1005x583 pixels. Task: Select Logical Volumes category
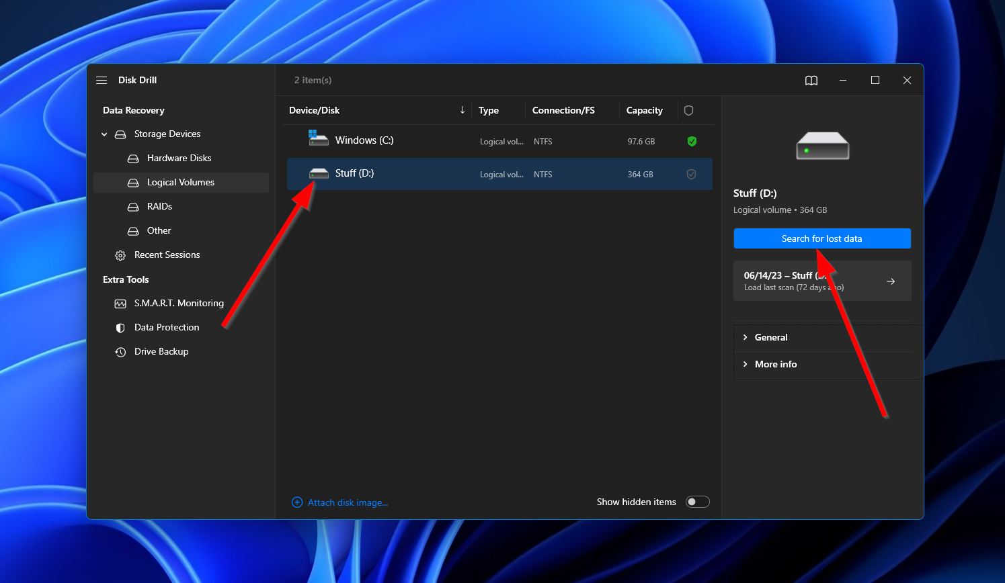(181, 182)
